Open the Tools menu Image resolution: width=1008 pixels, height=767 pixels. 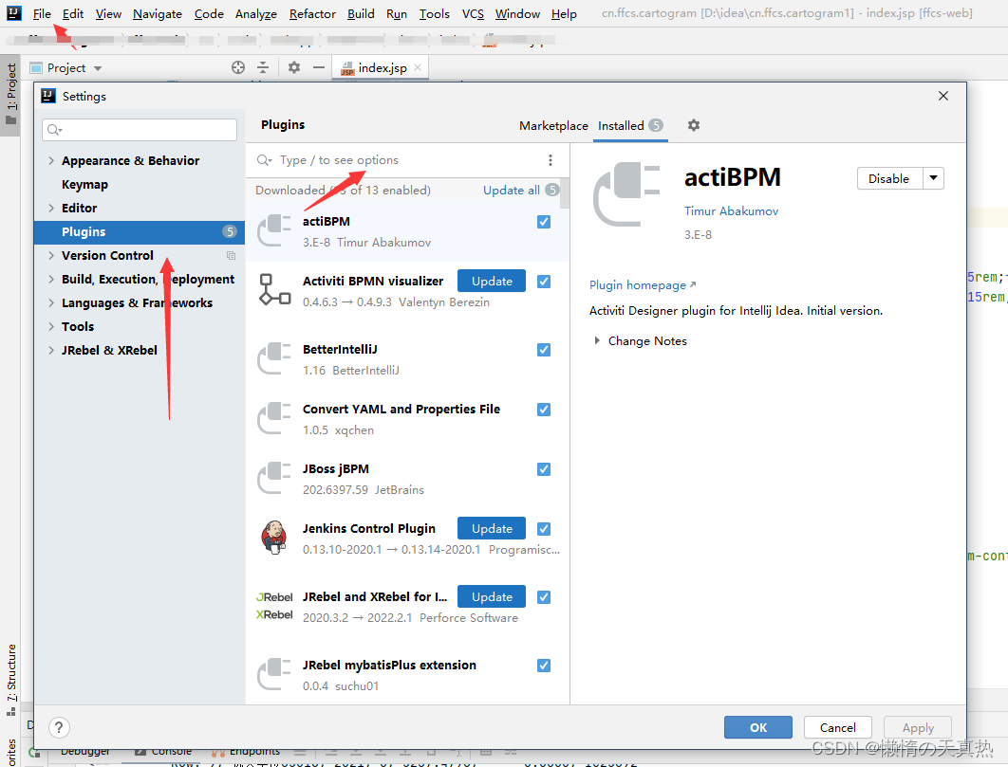tap(435, 13)
